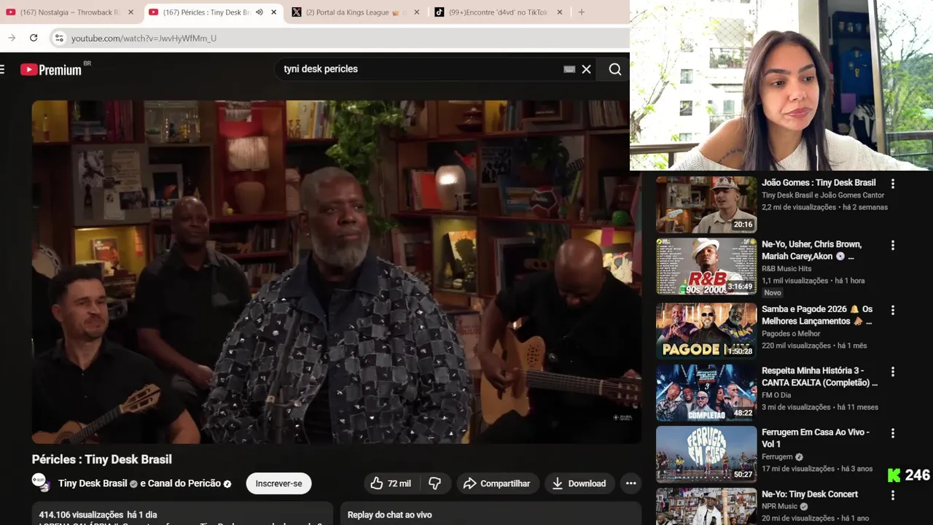
Task: Open the R&B 90s 2000s thumbnail
Action: click(706, 266)
